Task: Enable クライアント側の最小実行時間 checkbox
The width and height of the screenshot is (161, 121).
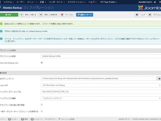Action: pos(42,105)
